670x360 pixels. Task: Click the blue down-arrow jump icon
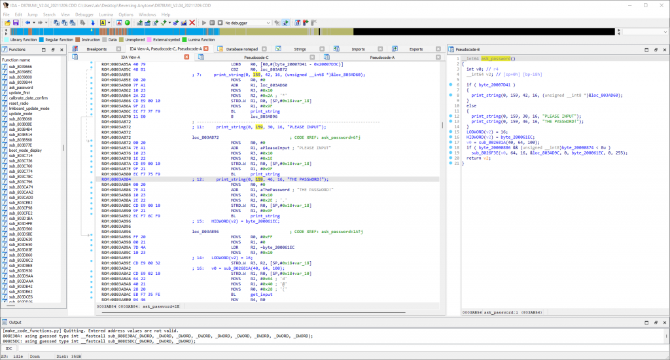point(93,22)
